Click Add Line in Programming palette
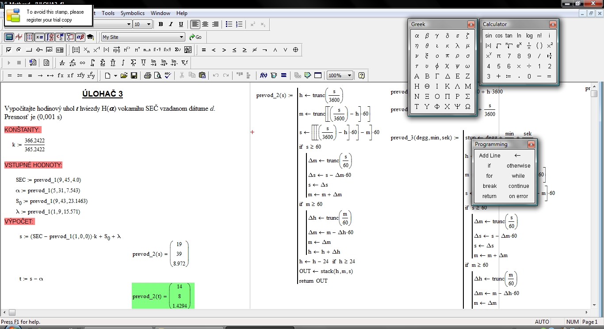The width and height of the screenshot is (604, 329). [x=489, y=155]
